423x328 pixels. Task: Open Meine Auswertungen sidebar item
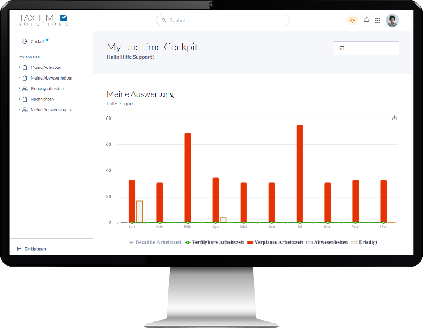pyautogui.click(x=50, y=110)
